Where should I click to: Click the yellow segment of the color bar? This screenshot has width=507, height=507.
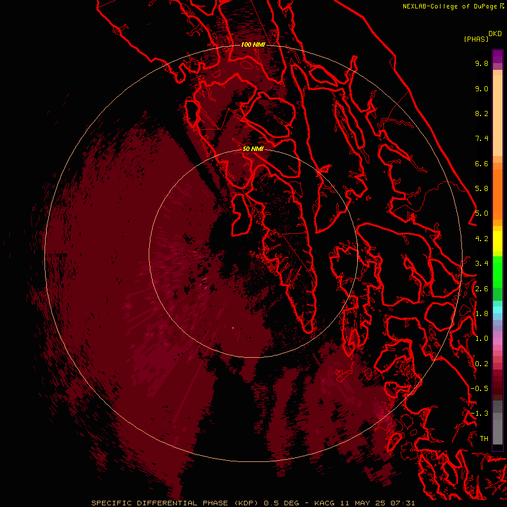point(497,241)
